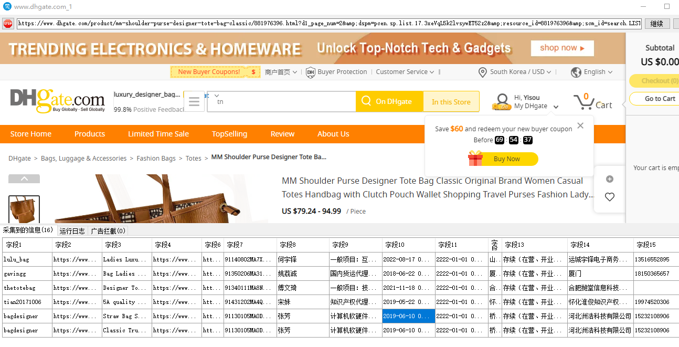Click the luxury_designer_bag store name
Image resolution: width=679 pixels, height=347 pixels.
pos(147,94)
